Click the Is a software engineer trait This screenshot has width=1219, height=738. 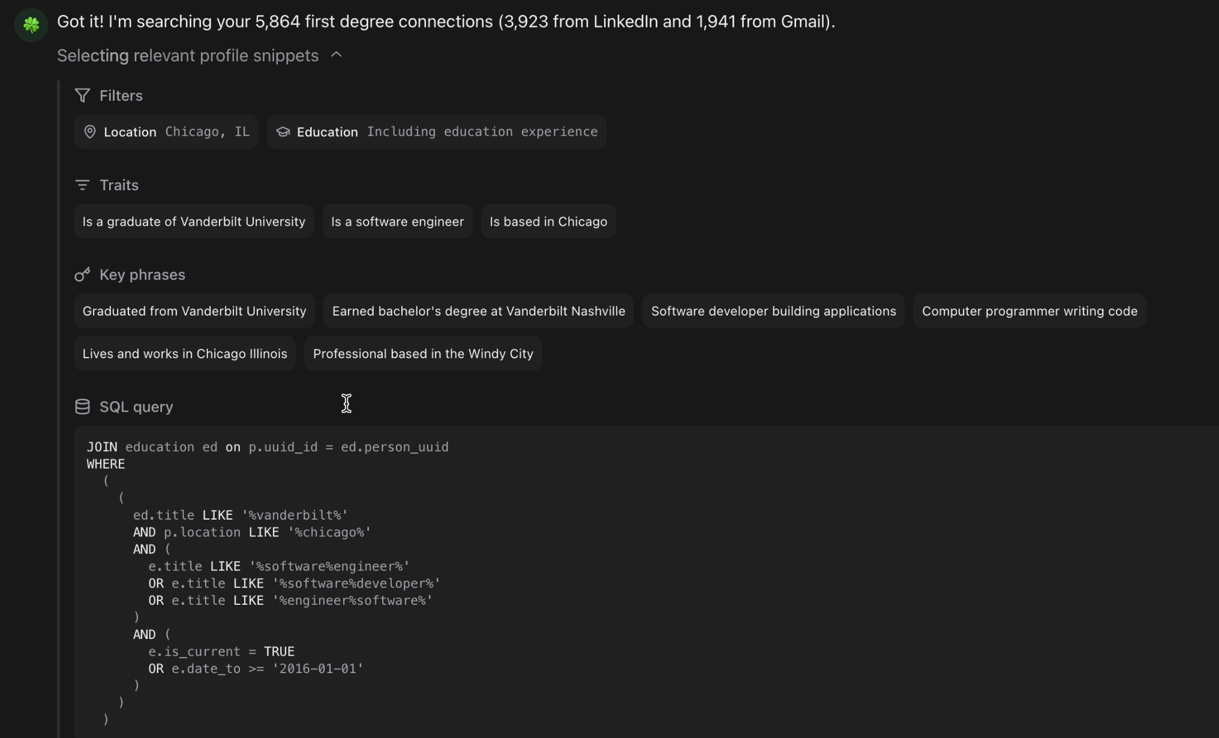(x=397, y=221)
